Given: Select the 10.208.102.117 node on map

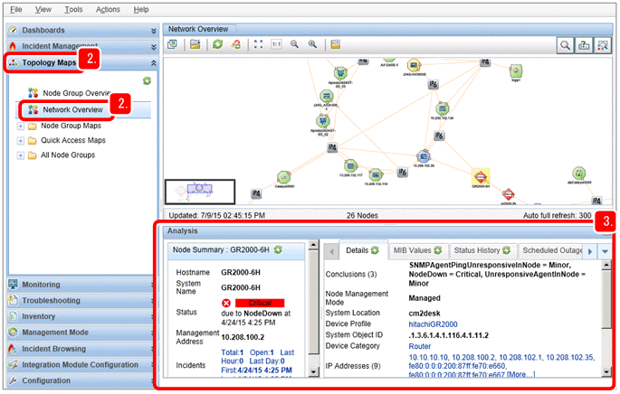Looking at the screenshot, I should tap(350, 165).
